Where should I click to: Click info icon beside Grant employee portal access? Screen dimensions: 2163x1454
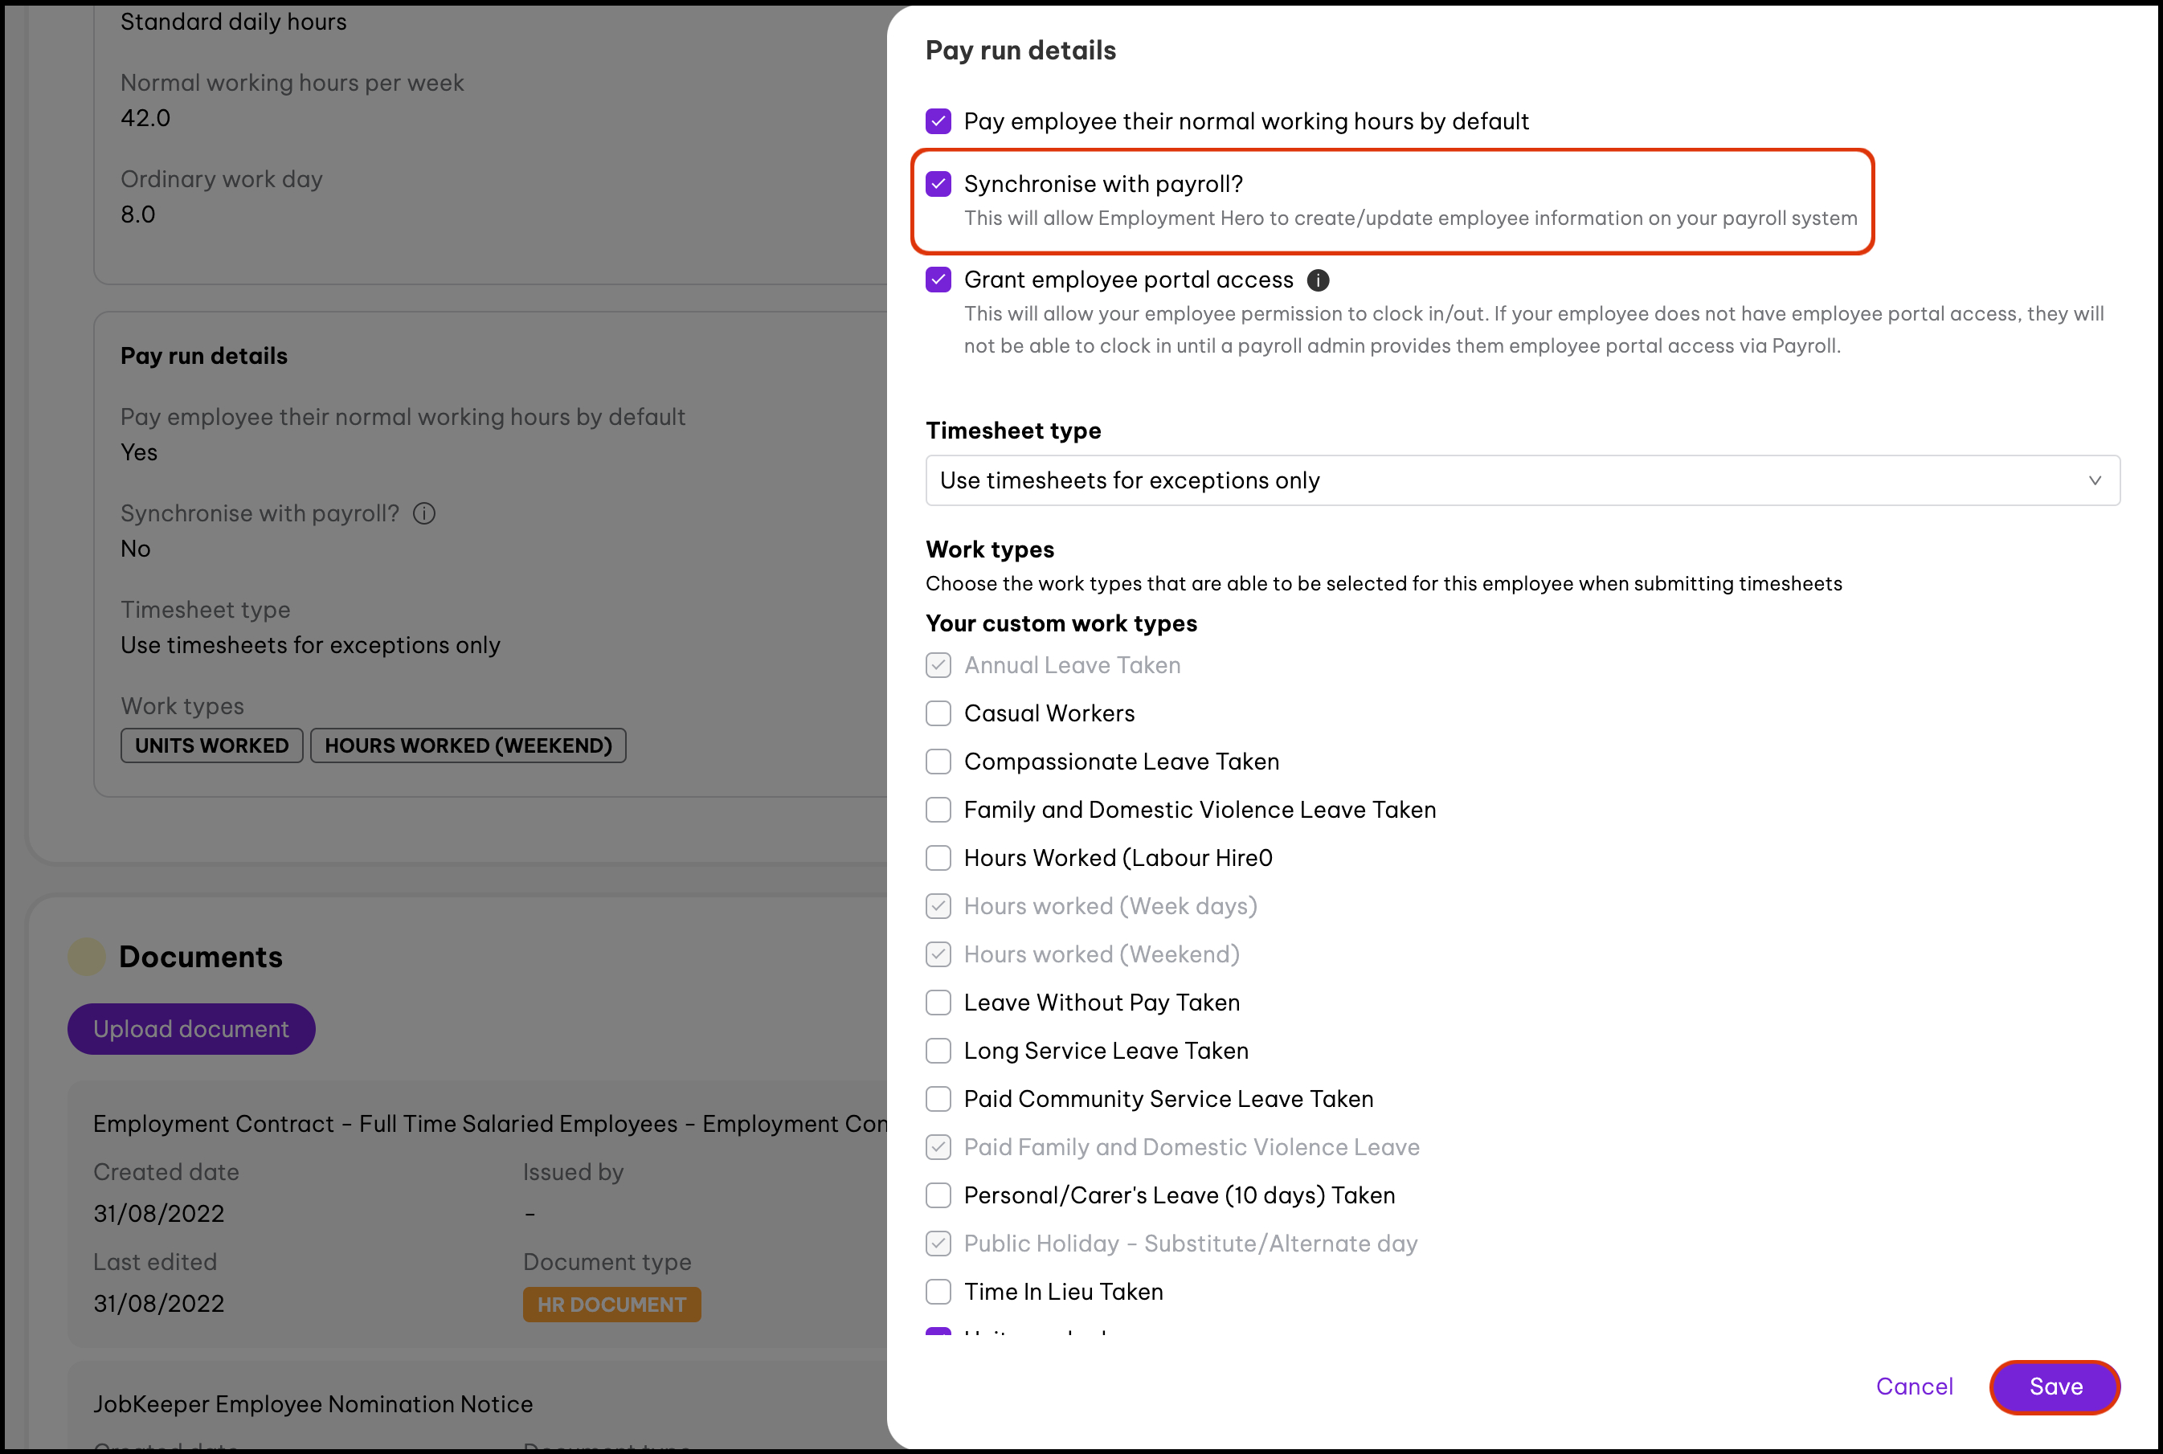pos(1317,280)
